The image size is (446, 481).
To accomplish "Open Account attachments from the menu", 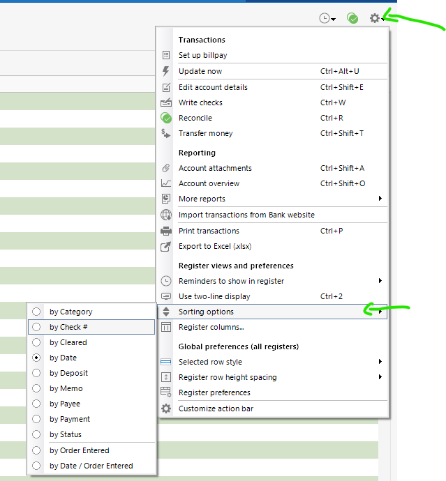I will [x=215, y=168].
